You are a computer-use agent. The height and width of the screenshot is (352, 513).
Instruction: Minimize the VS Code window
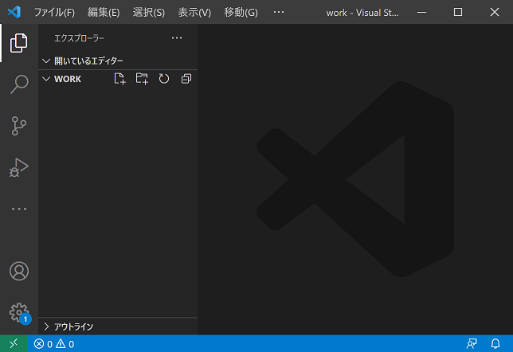[421, 12]
